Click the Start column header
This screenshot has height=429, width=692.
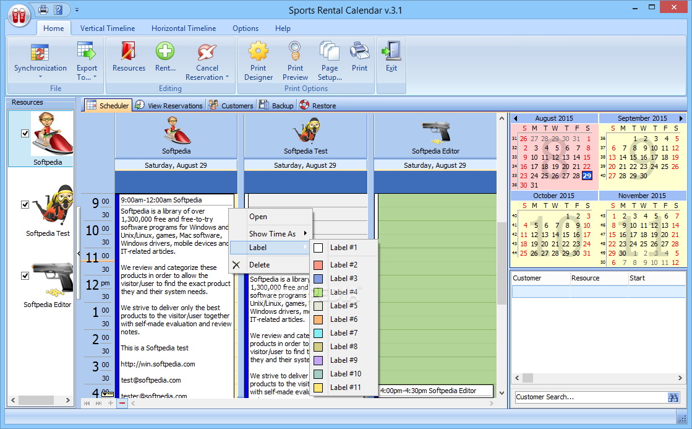(x=657, y=278)
